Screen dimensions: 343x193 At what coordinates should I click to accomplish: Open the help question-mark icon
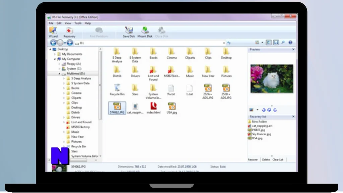click(290, 43)
